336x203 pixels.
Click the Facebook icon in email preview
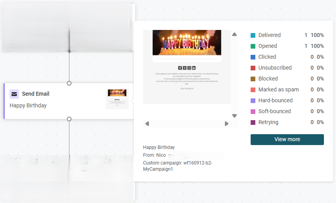(180, 68)
